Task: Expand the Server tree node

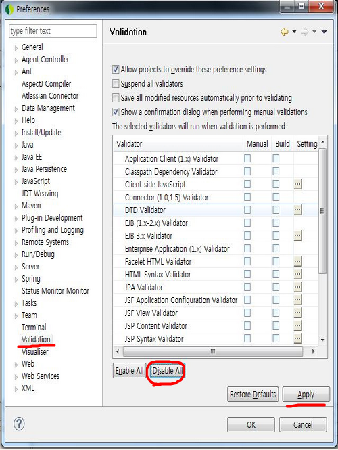Action: point(16,267)
